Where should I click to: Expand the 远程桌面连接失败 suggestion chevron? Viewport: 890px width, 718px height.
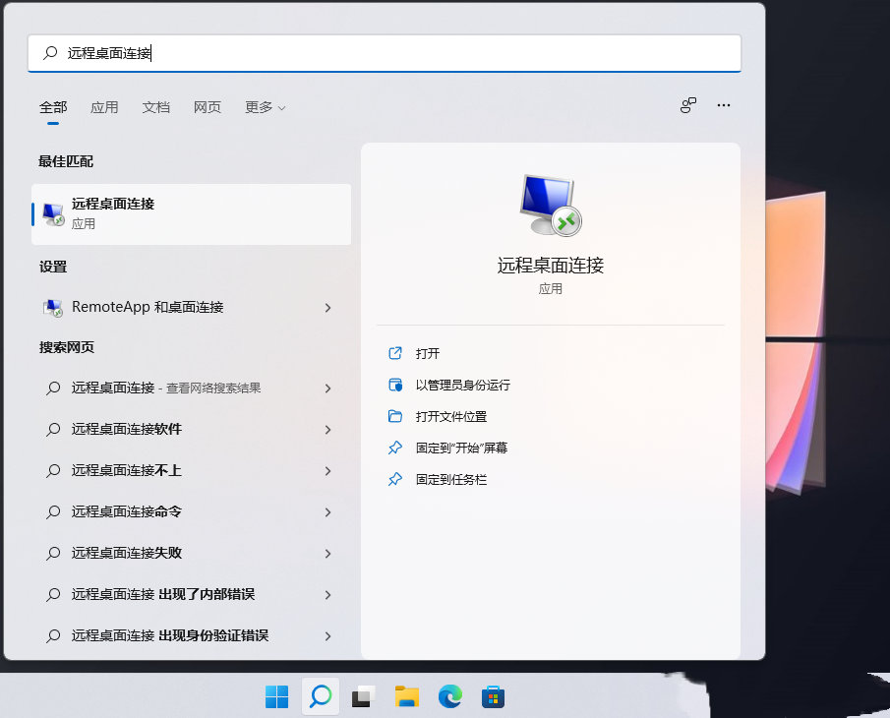[x=327, y=554]
